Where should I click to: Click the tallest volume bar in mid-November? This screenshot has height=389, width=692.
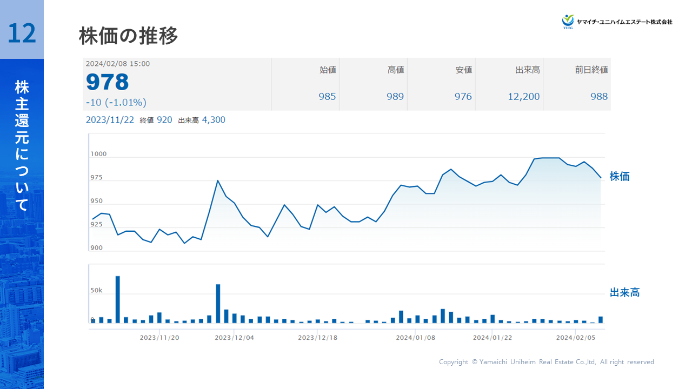(x=118, y=299)
